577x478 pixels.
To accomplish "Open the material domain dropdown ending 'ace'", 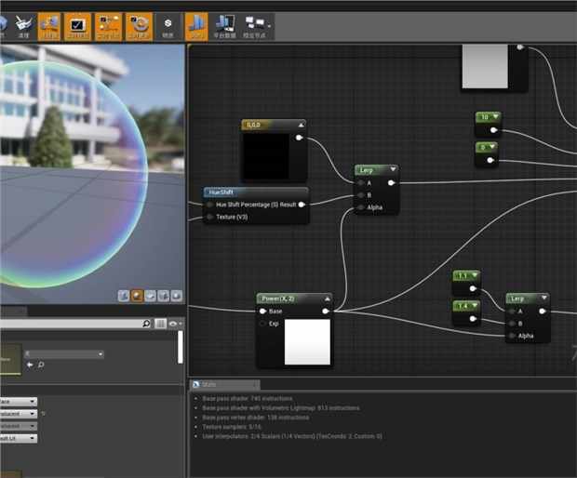I will (x=18, y=402).
